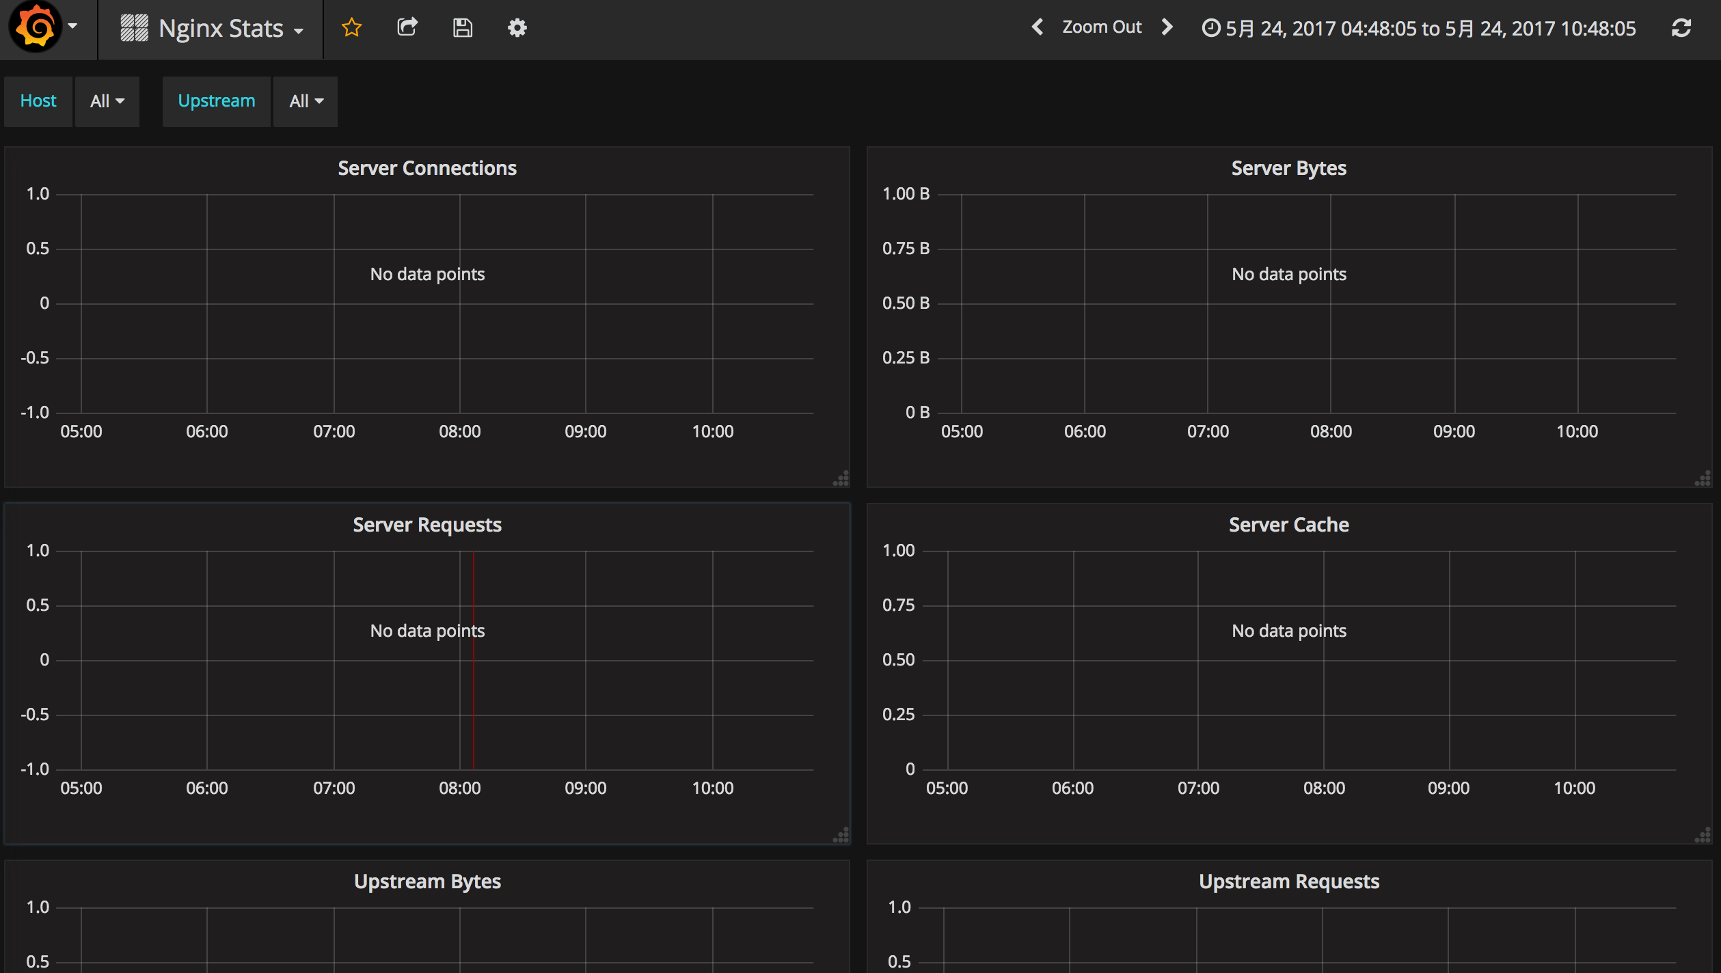Click the Upstream Requests panel title

click(1288, 881)
